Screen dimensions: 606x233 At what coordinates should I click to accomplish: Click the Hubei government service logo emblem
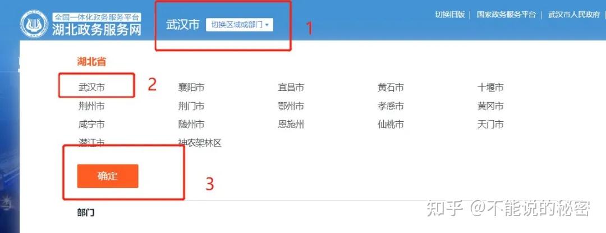(x=34, y=24)
